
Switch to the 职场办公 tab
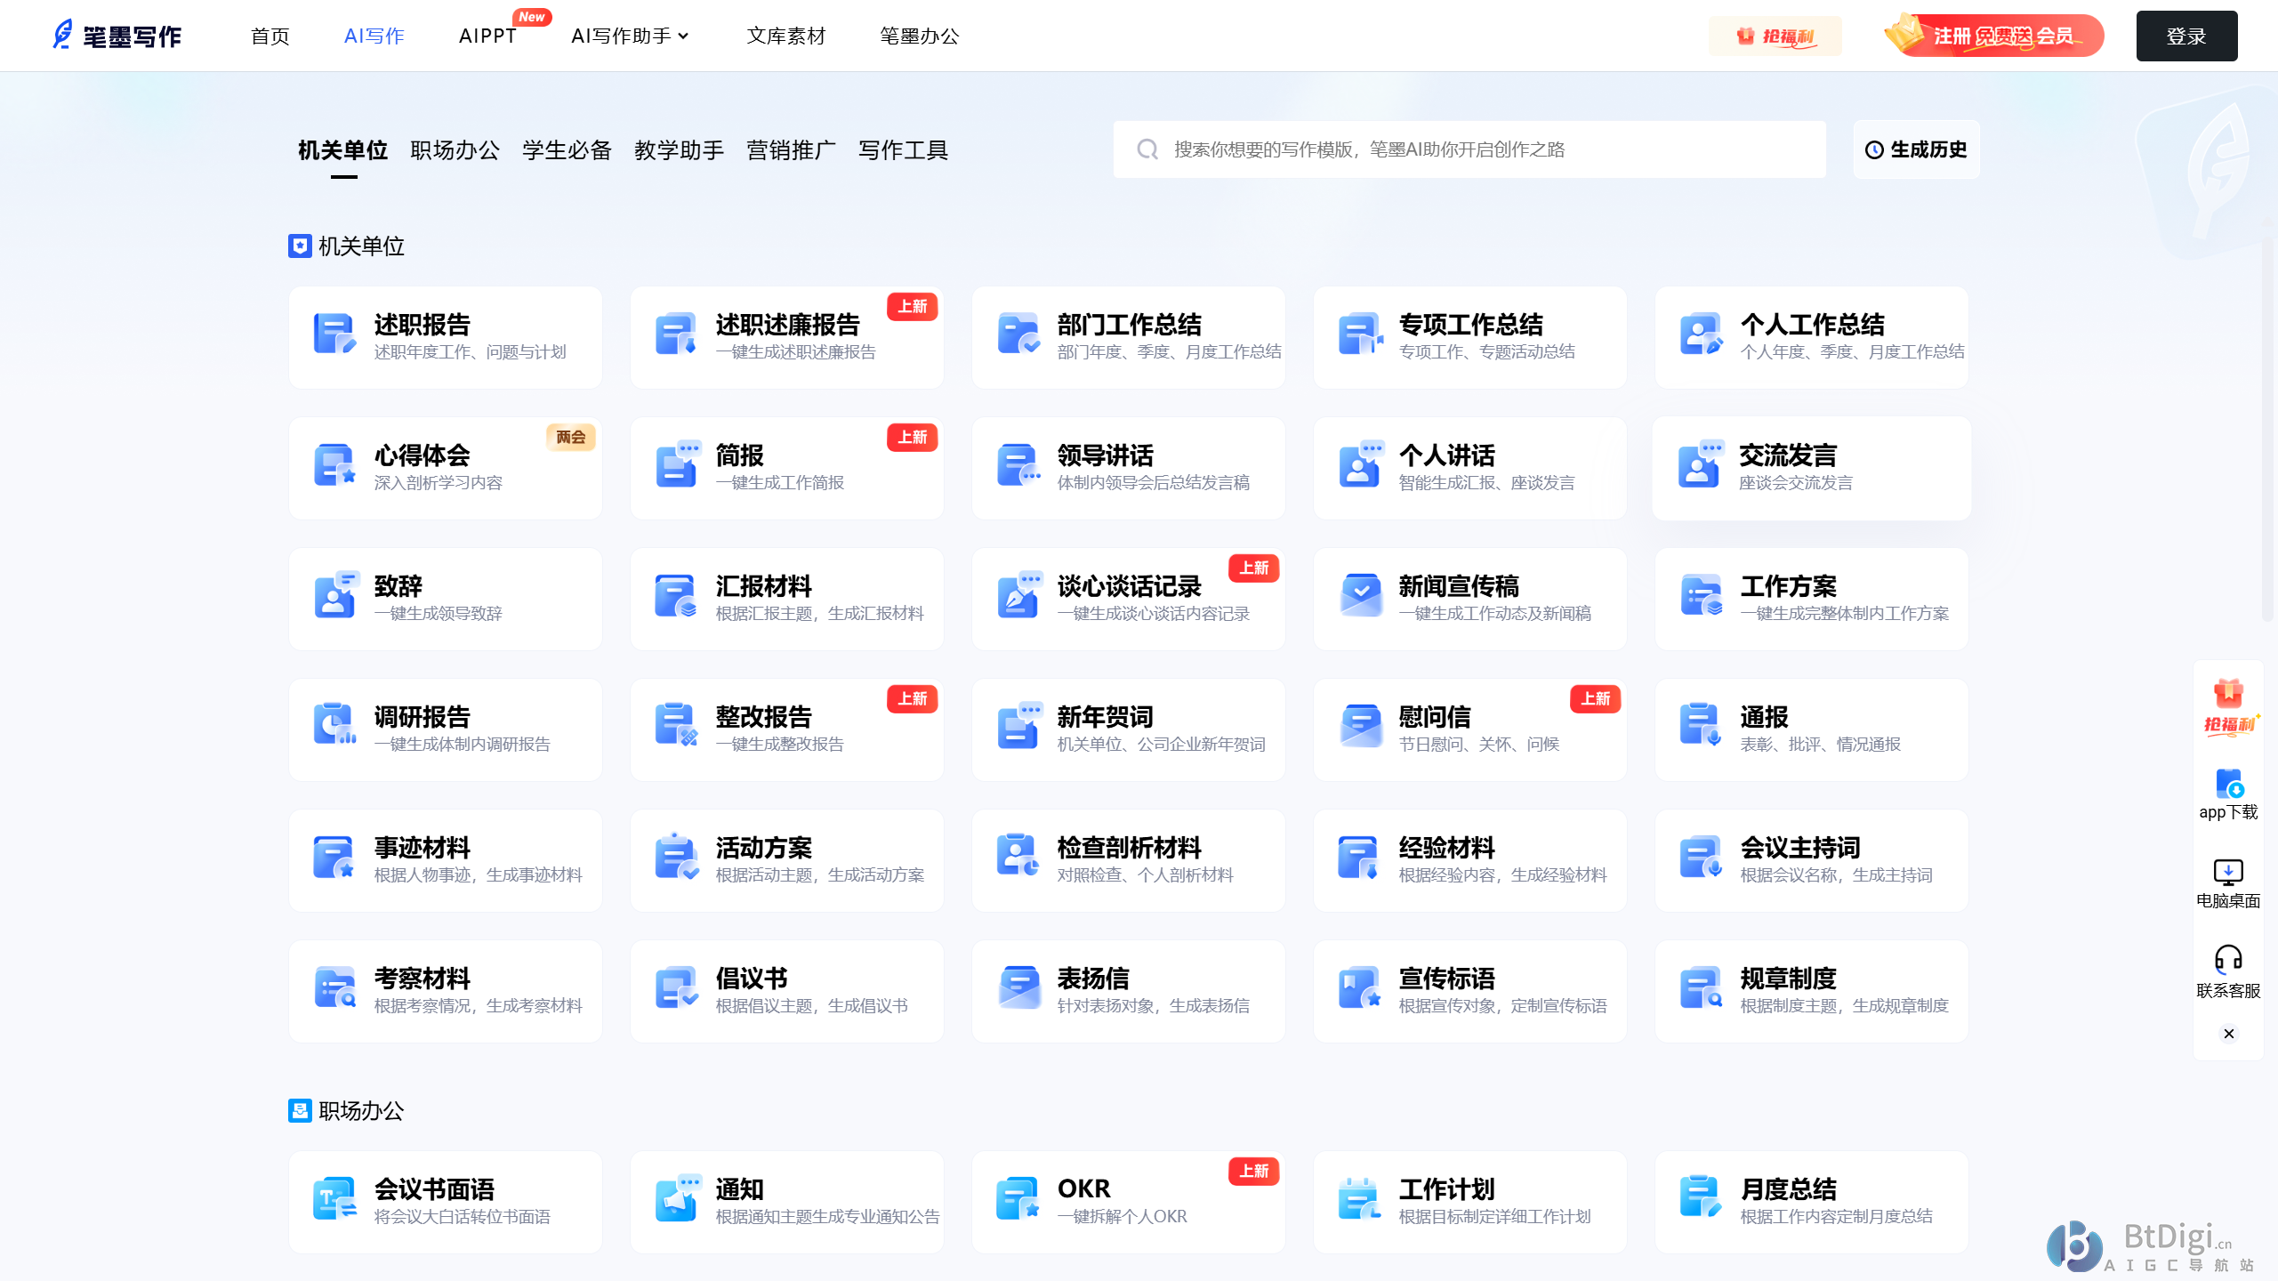[x=455, y=150]
